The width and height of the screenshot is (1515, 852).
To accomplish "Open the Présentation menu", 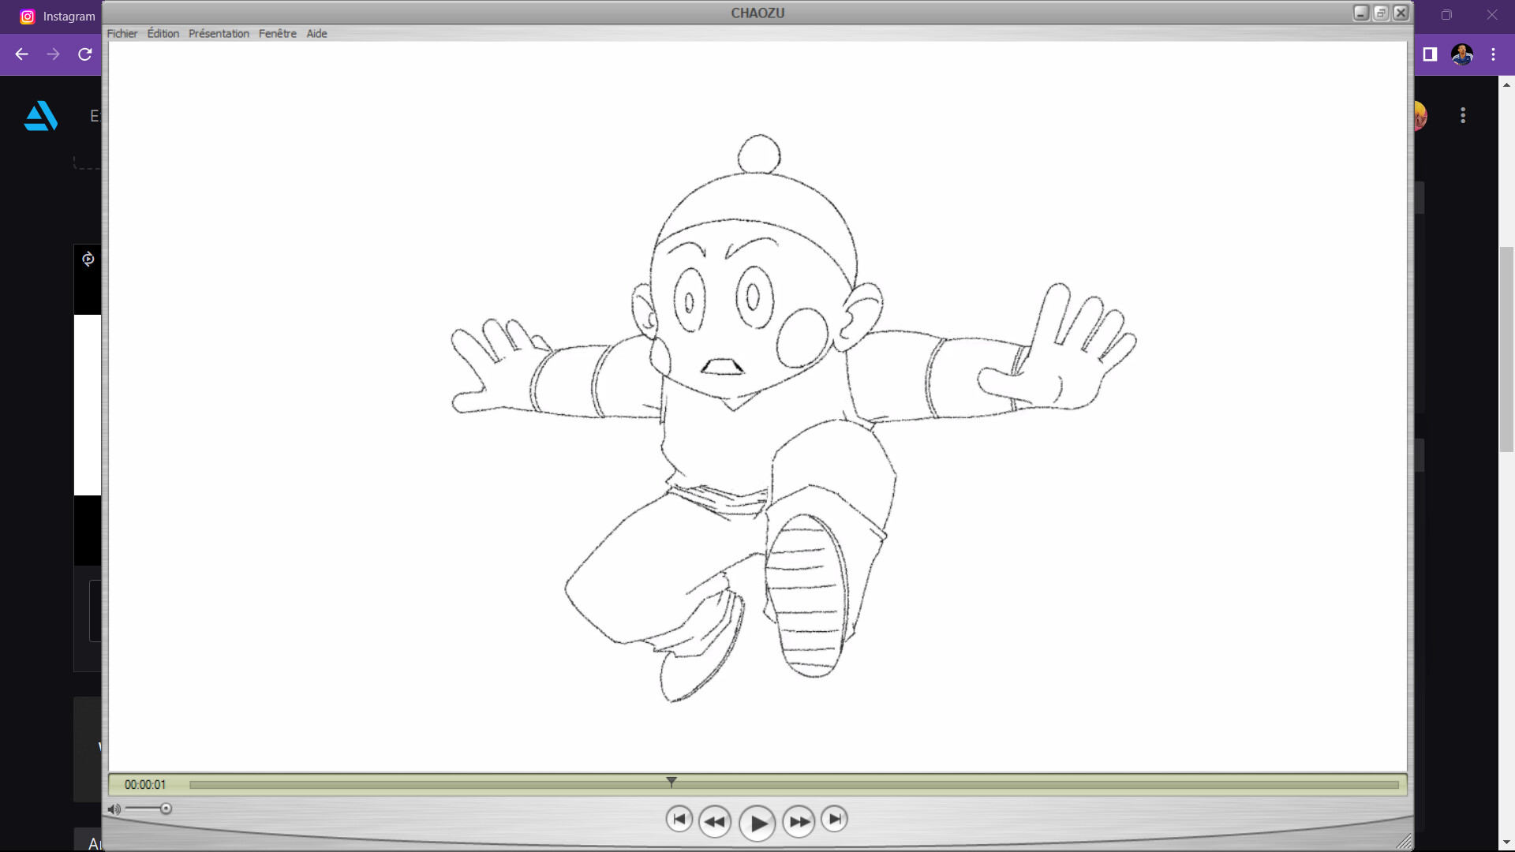I will 219,33.
